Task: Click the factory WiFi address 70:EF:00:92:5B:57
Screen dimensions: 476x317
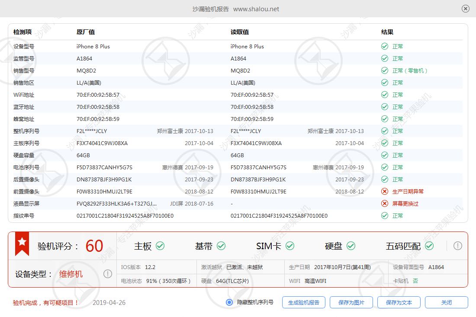Action: [x=98, y=95]
